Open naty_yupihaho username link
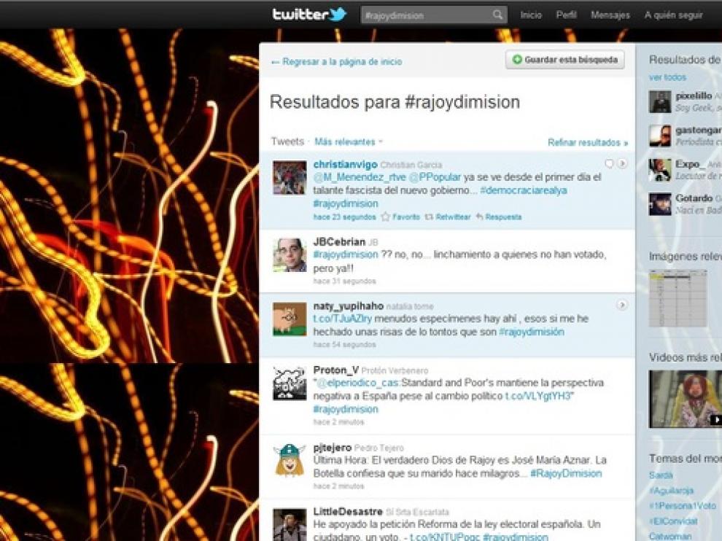Viewport: 722px width, 541px height. [348, 305]
